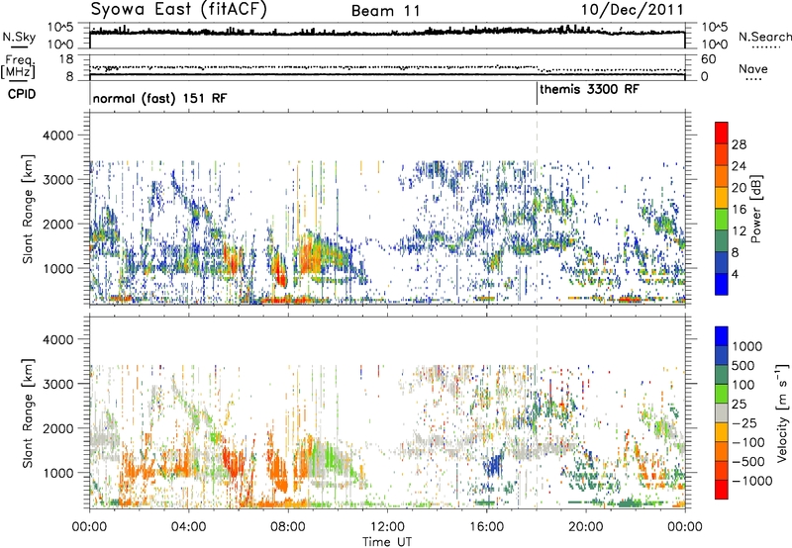This screenshot has height=548, width=792.
Task: Click the "CPID" row label
Action: click(x=22, y=94)
